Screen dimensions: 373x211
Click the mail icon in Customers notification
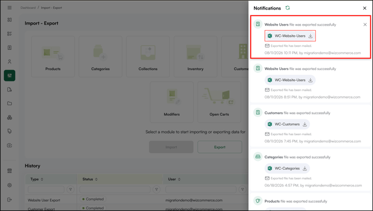click(x=267, y=134)
